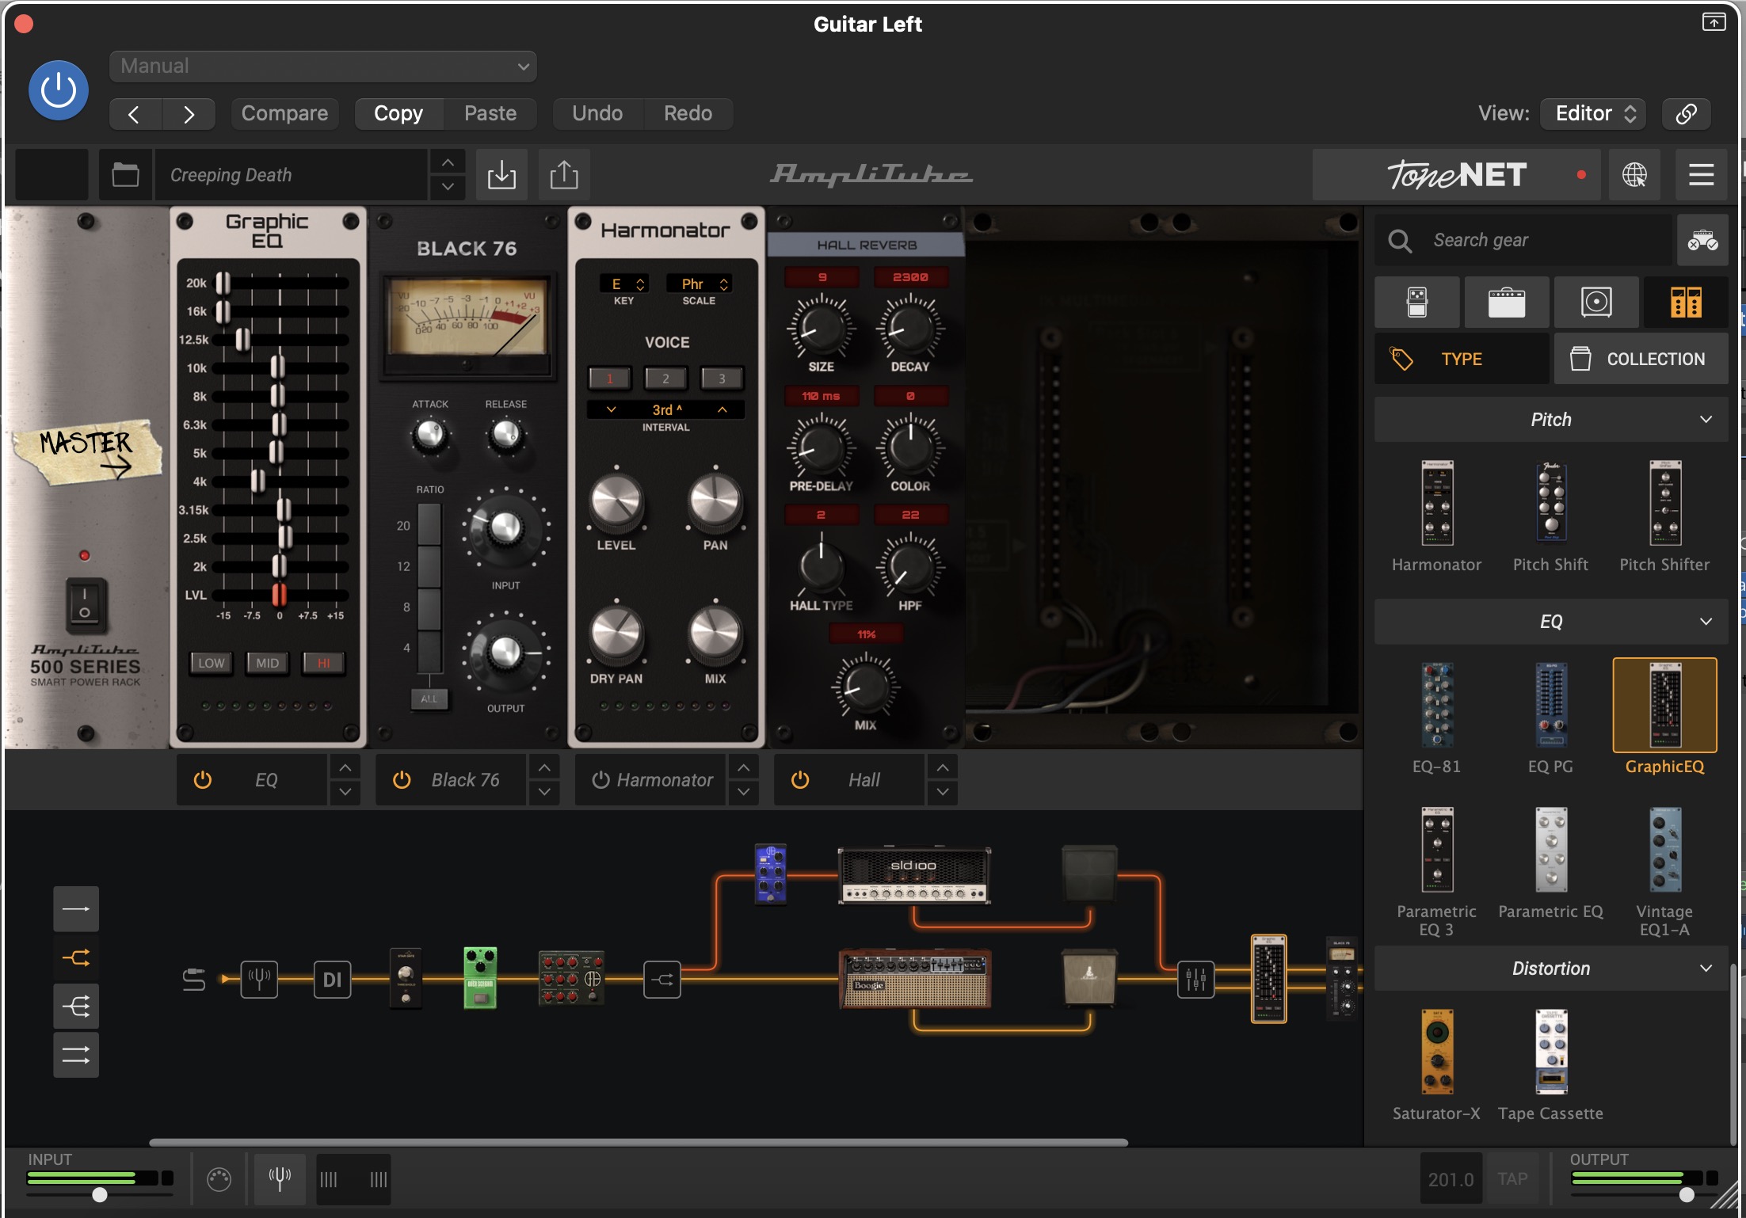Select the cabinet speaker gear category

tap(1596, 303)
